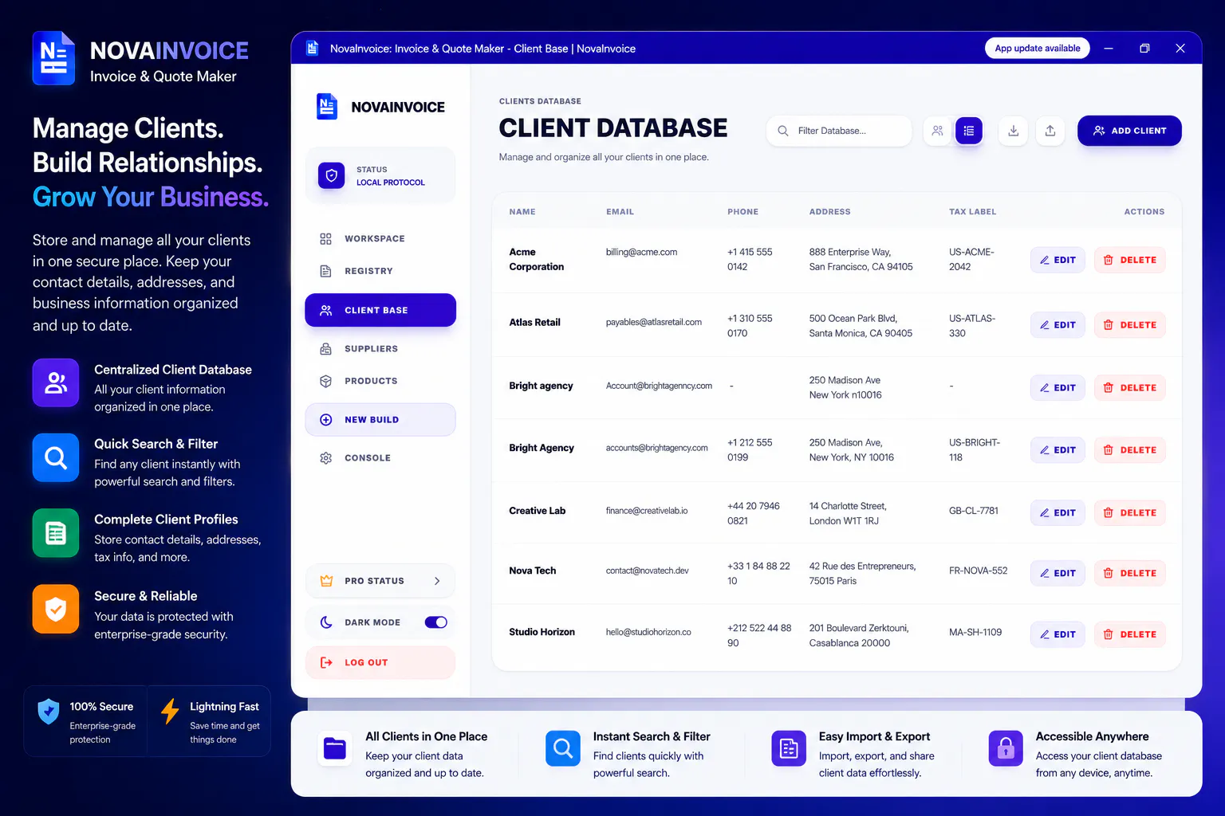The image size is (1225, 816).
Task: Delete the Bright Agency US-BRIGHT-118 client
Action: pyautogui.click(x=1129, y=449)
